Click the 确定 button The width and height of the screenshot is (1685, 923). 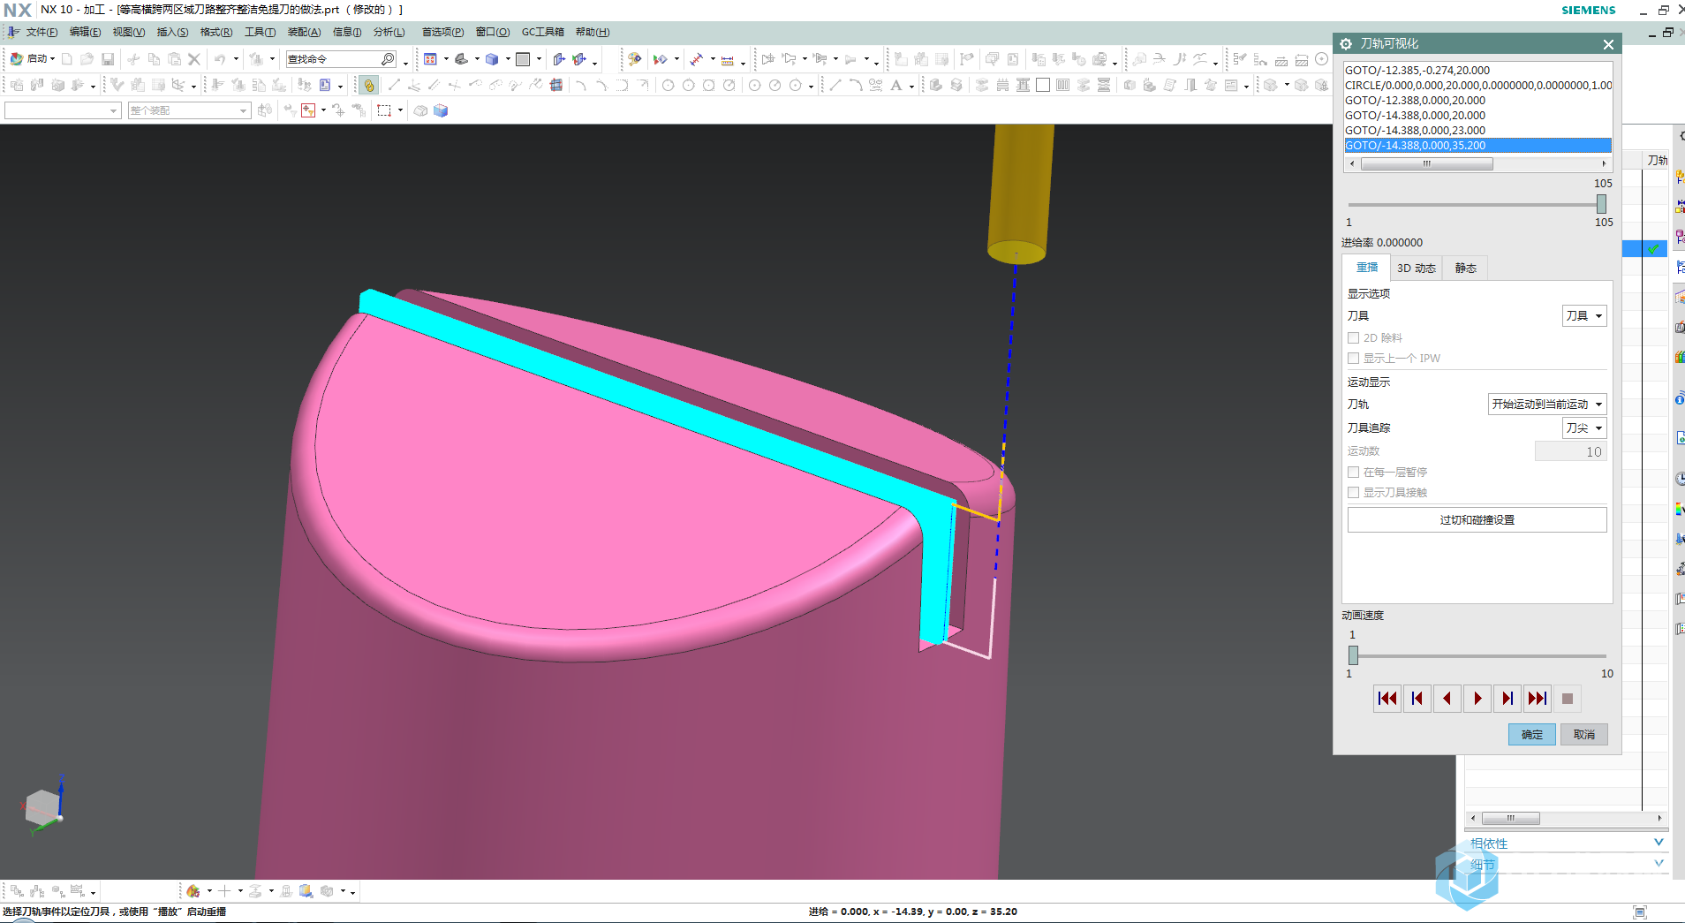pyautogui.click(x=1531, y=734)
